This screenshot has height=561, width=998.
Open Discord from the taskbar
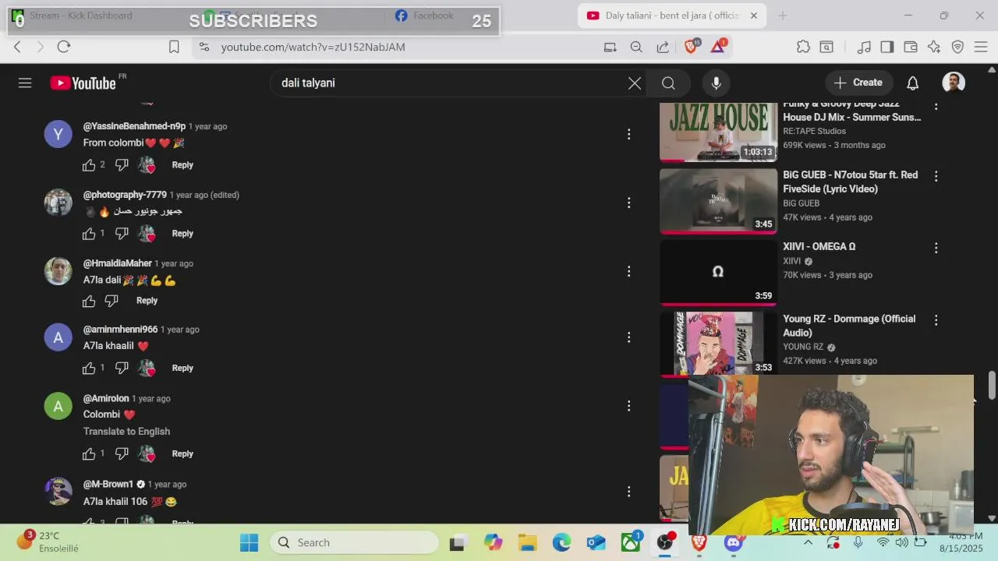(733, 542)
